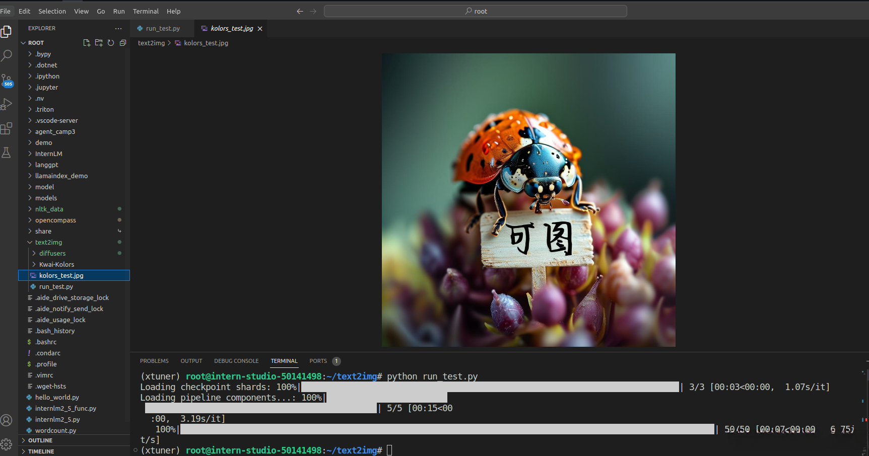Go back using navigation arrow
869x456 pixels.
coord(300,11)
